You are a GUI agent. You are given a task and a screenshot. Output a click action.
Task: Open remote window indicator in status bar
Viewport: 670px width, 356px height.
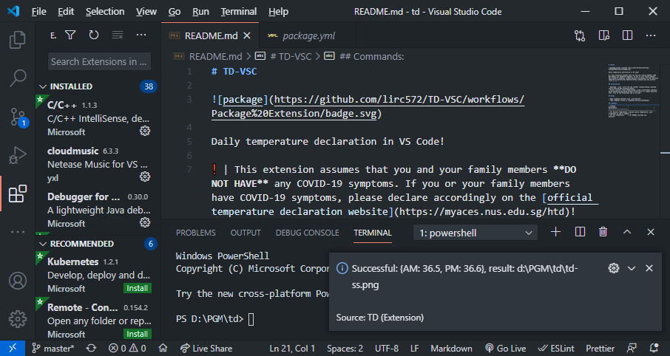tap(13, 349)
